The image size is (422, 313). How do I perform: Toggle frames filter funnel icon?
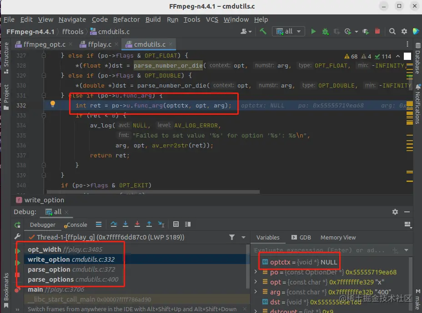[x=232, y=237]
